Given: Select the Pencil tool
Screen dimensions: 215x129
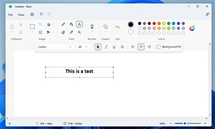Looking at the screenshot, I should click(x=63, y=24).
